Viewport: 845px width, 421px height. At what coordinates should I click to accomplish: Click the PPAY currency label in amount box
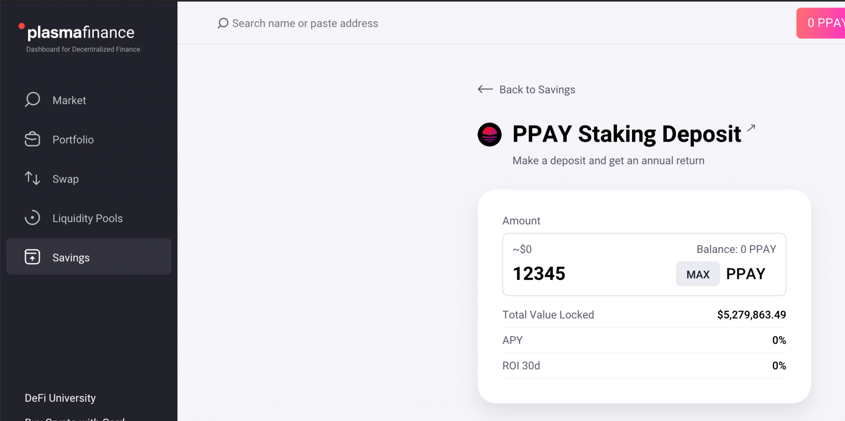pyautogui.click(x=745, y=273)
